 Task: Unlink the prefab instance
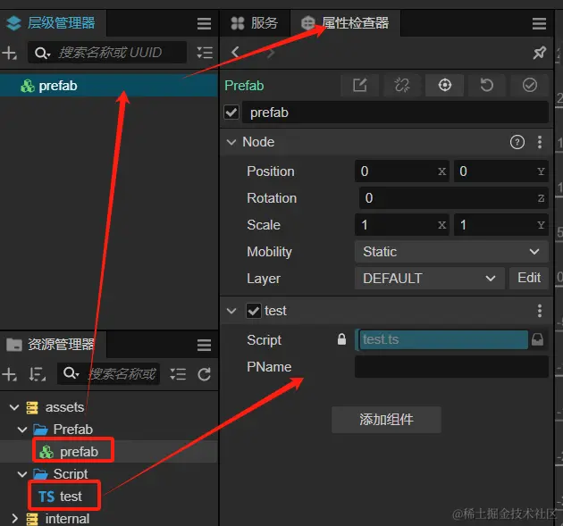pyautogui.click(x=402, y=86)
